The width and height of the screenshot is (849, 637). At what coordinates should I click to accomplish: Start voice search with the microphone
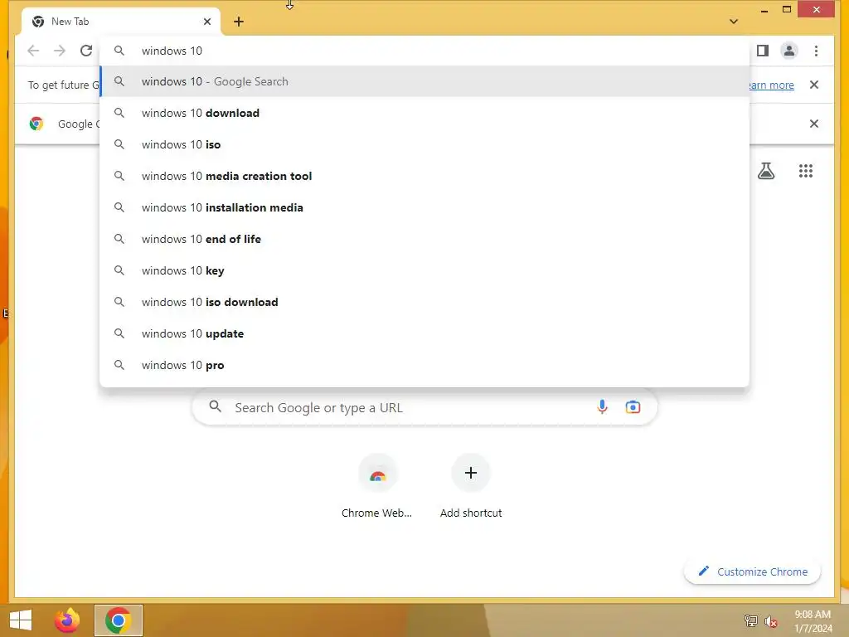point(602,406)
